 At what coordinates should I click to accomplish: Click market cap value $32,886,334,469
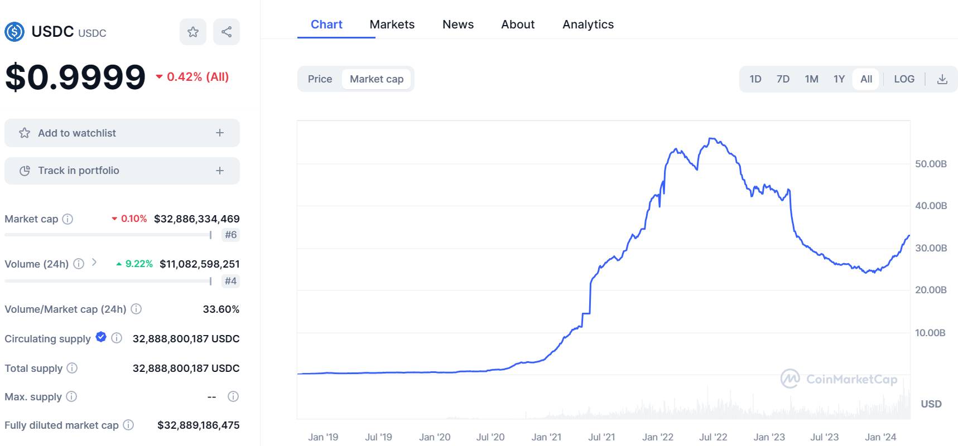pos(197,219)
